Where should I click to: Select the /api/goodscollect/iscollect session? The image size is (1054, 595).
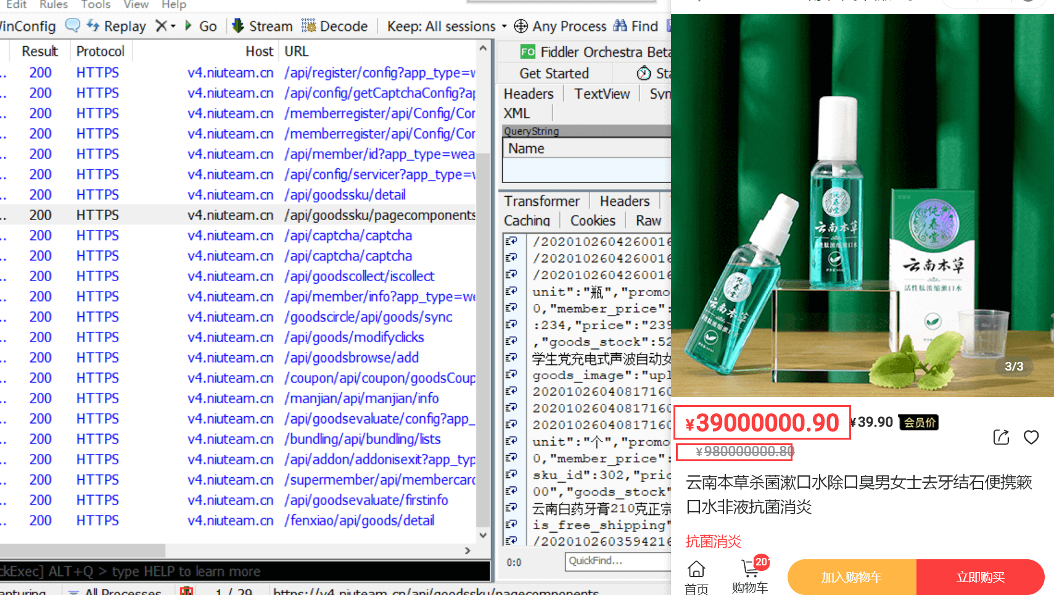click(x=238, y=276)
